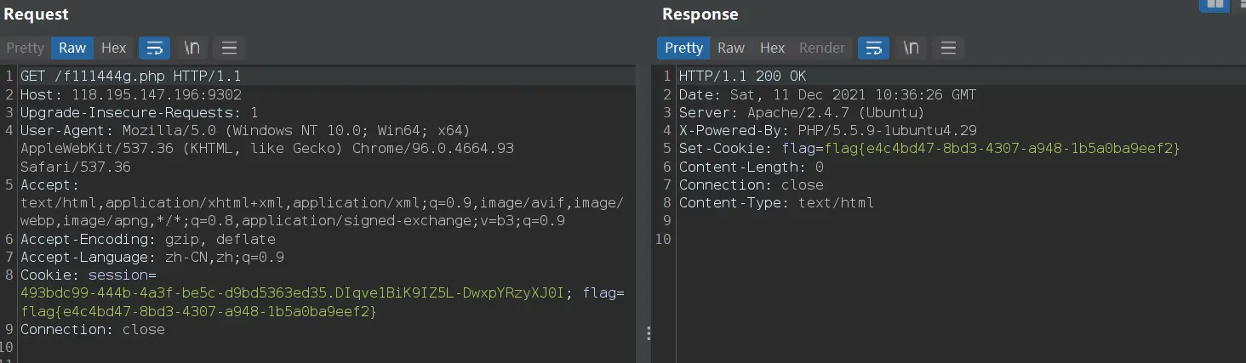The height and width of the screenshot is (363, 1246).
Task: Switch Response view to Raw tab
Action: (x=731, y=48)
